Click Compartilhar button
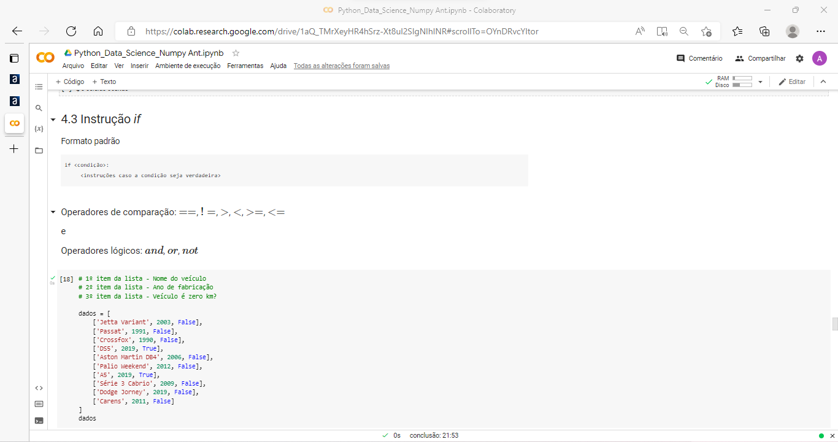The width and height of the screenshot is (838, 442). click(760, 58)
